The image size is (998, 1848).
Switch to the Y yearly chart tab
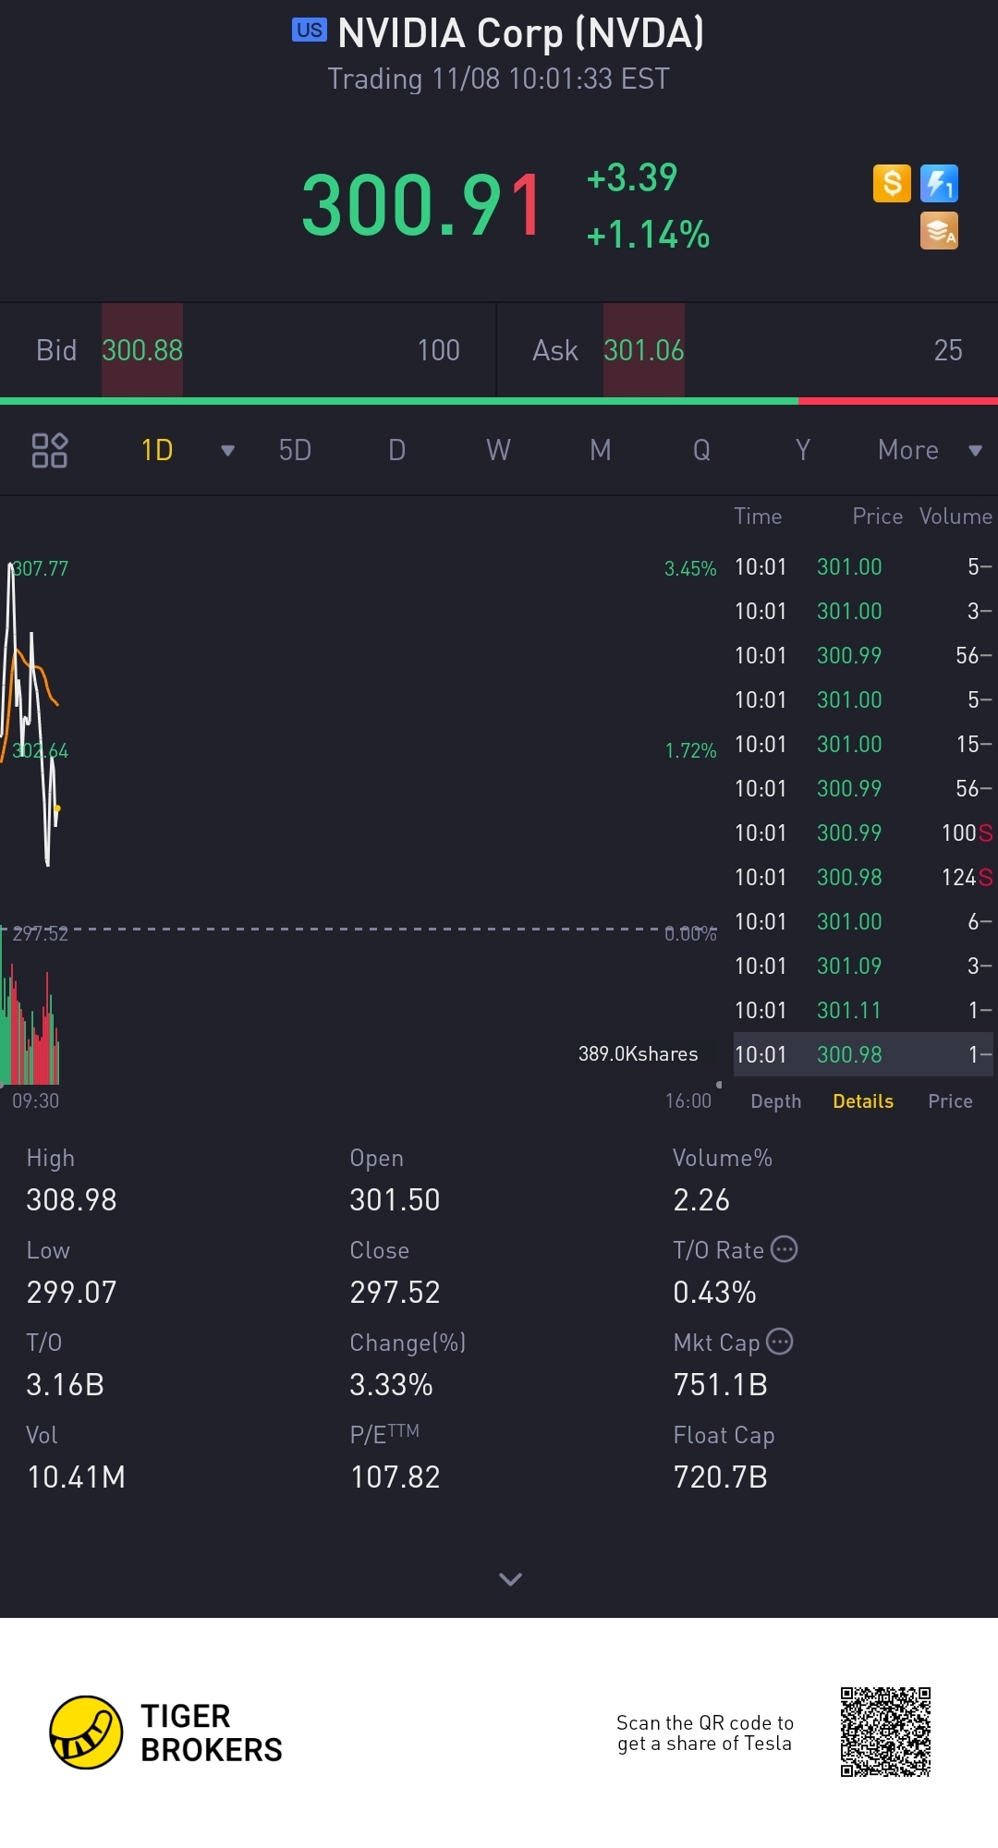(x=803, y=450)
